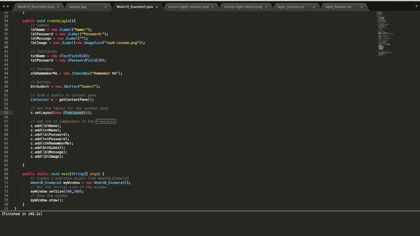Select the Week10_Example5.java tab

(x=135, y=7)
